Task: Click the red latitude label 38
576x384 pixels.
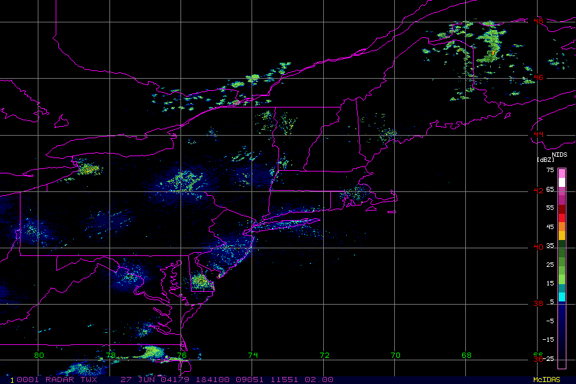Action: pyautogui.click(x=538, y=304)
